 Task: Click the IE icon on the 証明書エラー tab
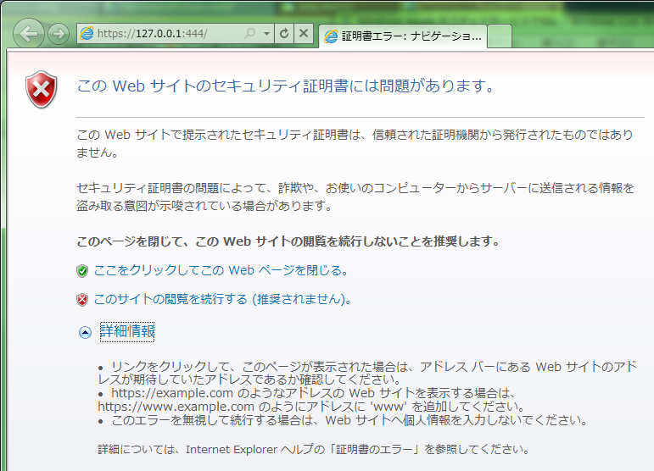point(331,36)
